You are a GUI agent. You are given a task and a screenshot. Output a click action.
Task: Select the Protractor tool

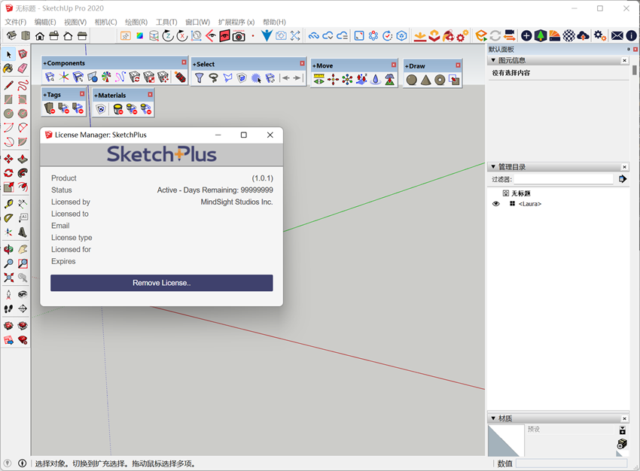pos(8,217)
